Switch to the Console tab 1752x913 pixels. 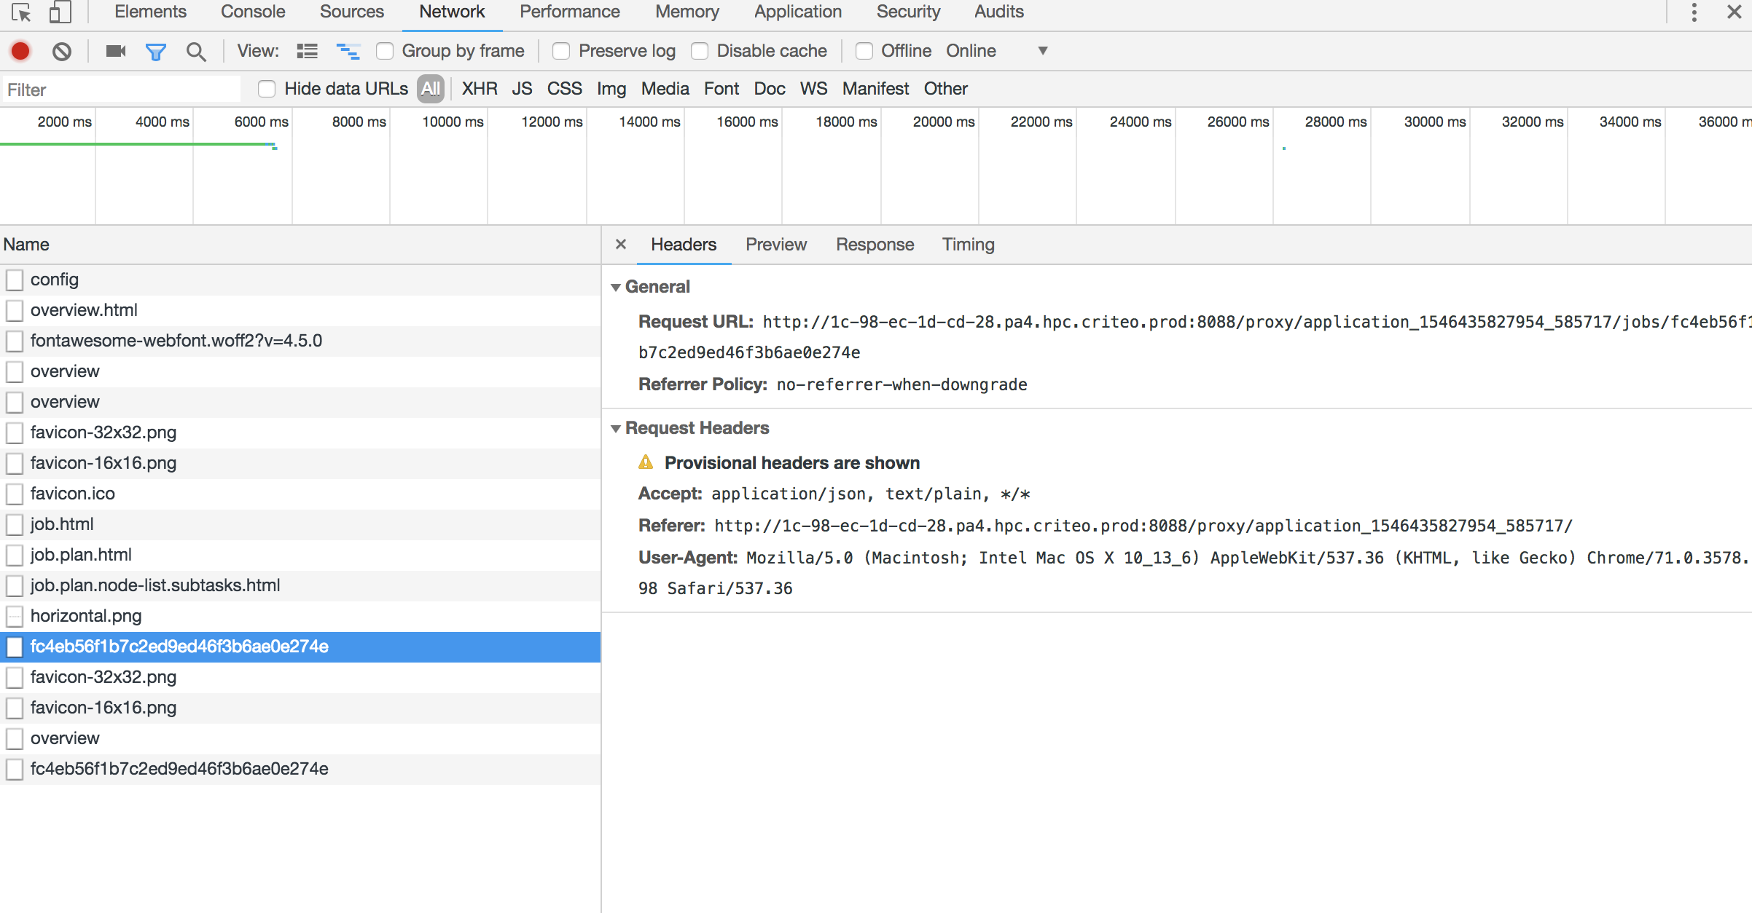[253, 12]
